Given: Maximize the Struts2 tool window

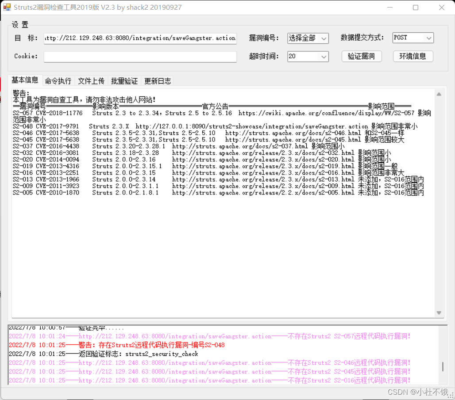Looking at the screenshot, I should tap(416, 8).
